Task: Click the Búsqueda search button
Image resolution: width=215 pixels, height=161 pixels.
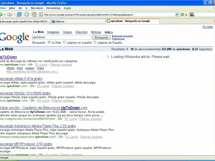Action: coord(101,37)
